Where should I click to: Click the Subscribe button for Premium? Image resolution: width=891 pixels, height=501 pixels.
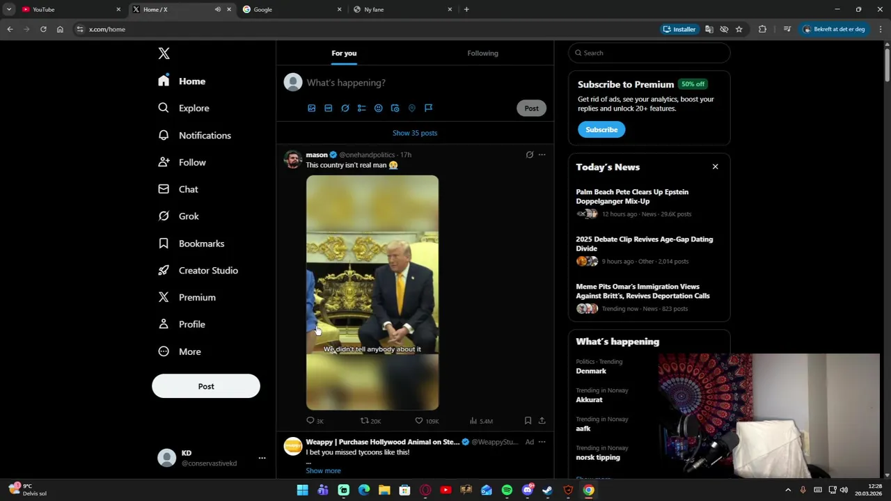tap(601, 129)
